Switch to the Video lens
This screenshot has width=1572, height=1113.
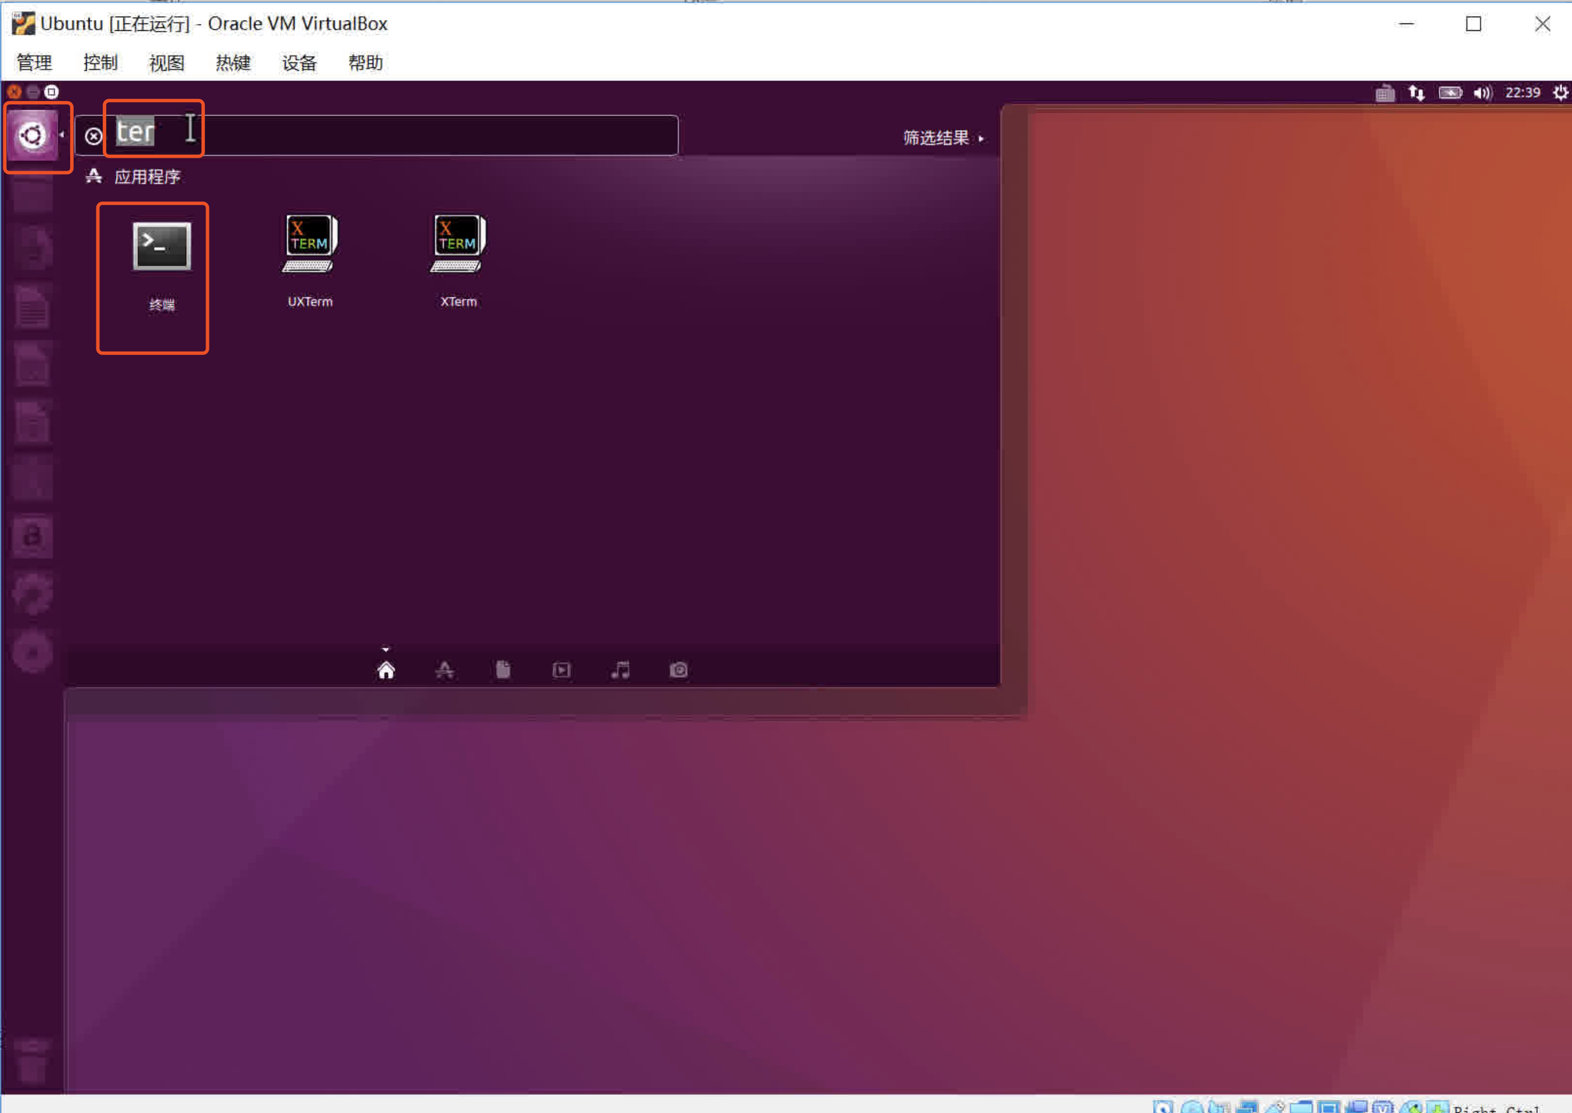tap(561, 670)
